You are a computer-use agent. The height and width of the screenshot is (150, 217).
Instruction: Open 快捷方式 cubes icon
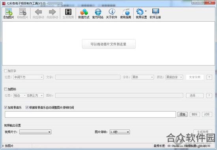pyautogui.click(x=84, y=12)
